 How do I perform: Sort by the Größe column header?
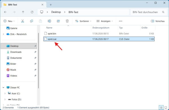click(x=144, y=28)
